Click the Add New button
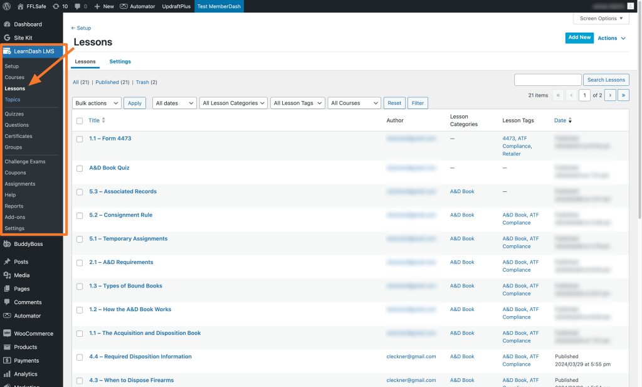Screen dimensions: 642x387 pos(579,38)
